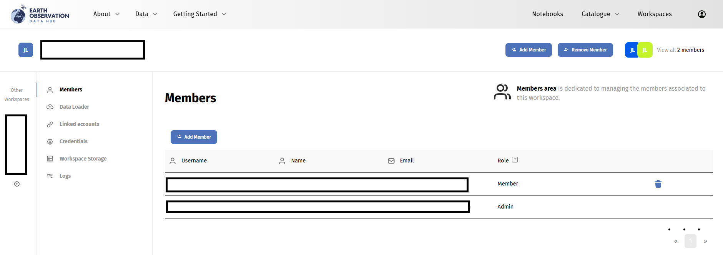Screen dimensions: 723x255
Task: Click Add Member above the members table
Action: (x=194, y=137)
